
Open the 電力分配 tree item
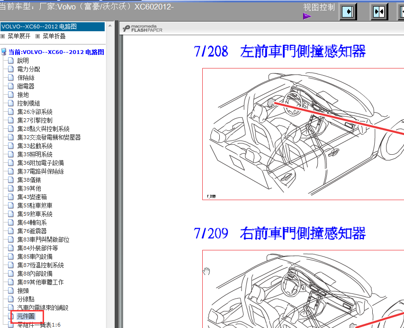[x=28, y=69]
